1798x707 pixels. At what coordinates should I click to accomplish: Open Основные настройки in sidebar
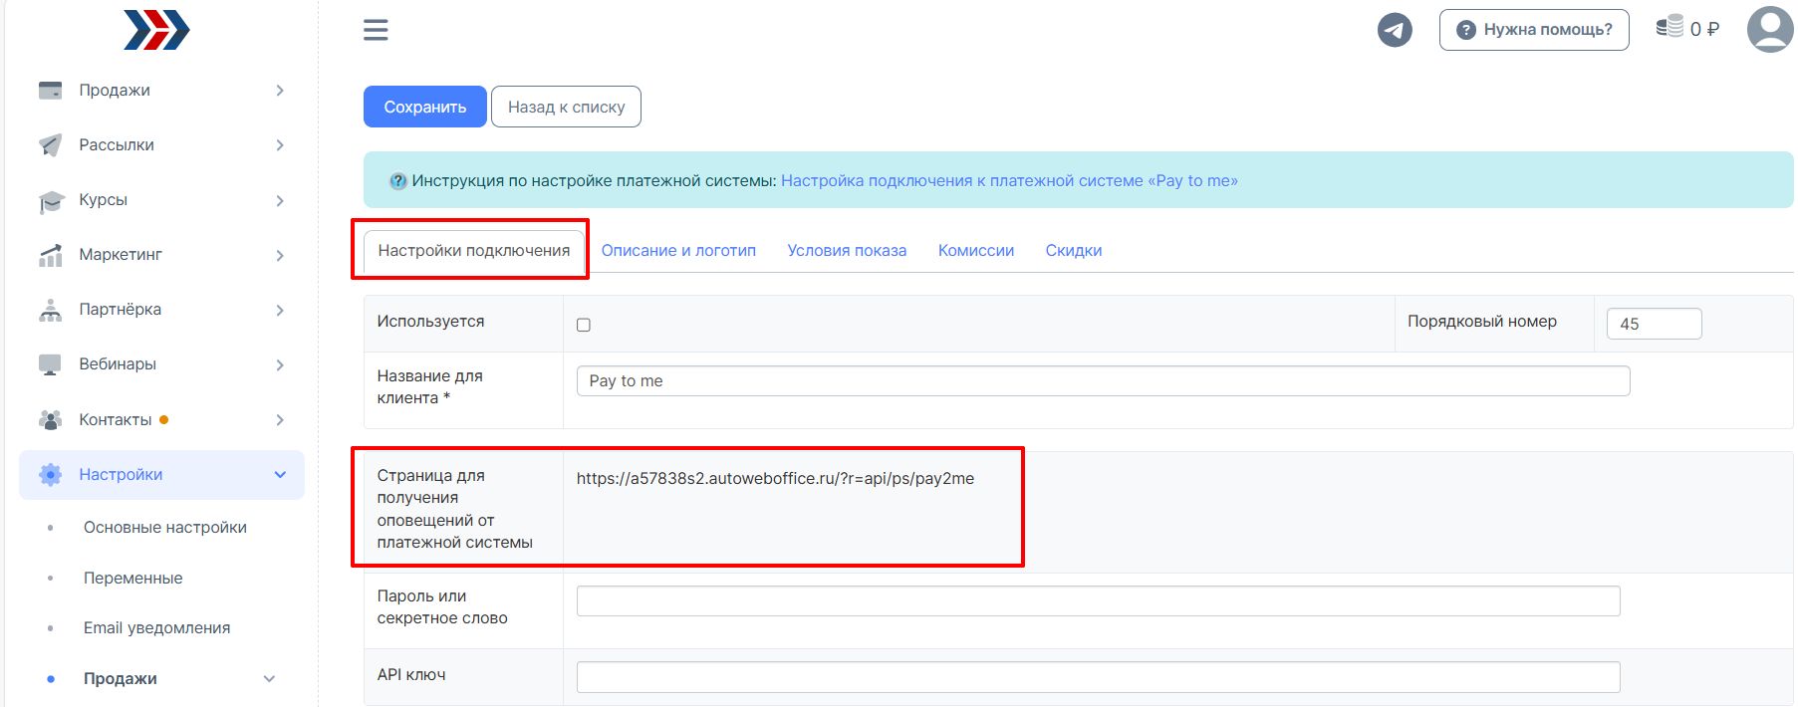coord(165,528)
